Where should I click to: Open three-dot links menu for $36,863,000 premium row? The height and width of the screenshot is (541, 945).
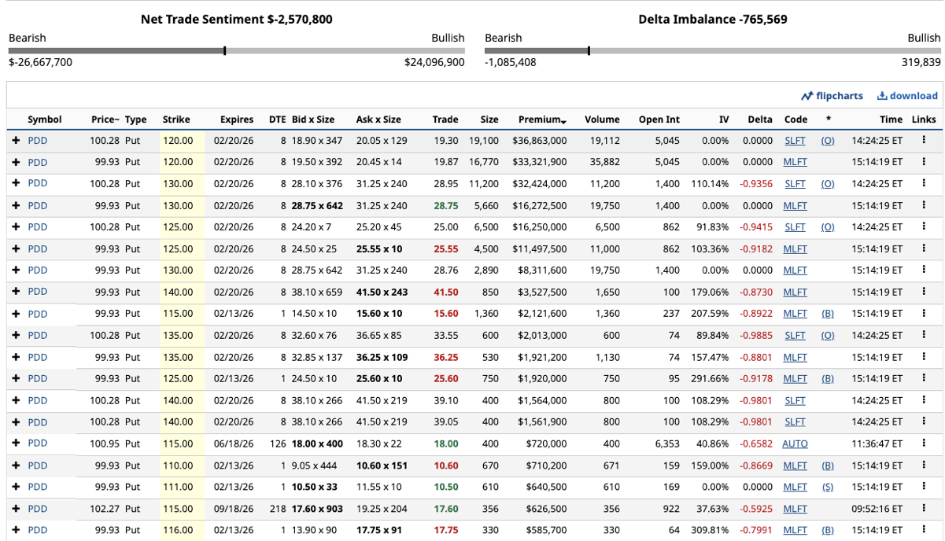[924, 141]
